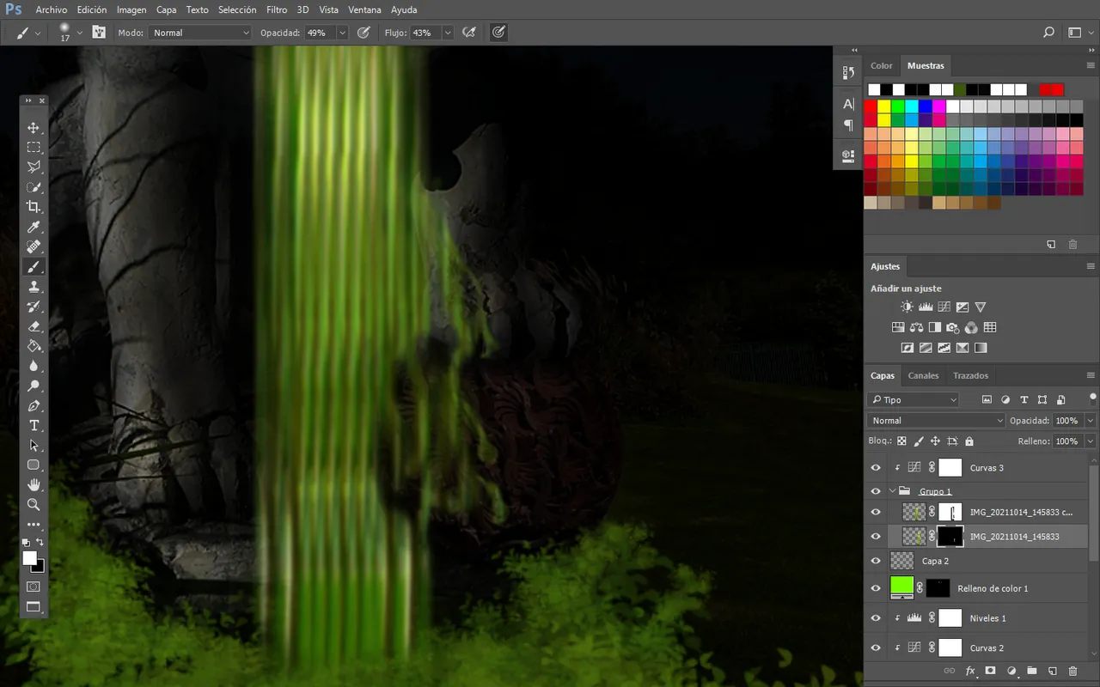
Task: Hide the Curvas 2 layer
Action: pos(876,648)
